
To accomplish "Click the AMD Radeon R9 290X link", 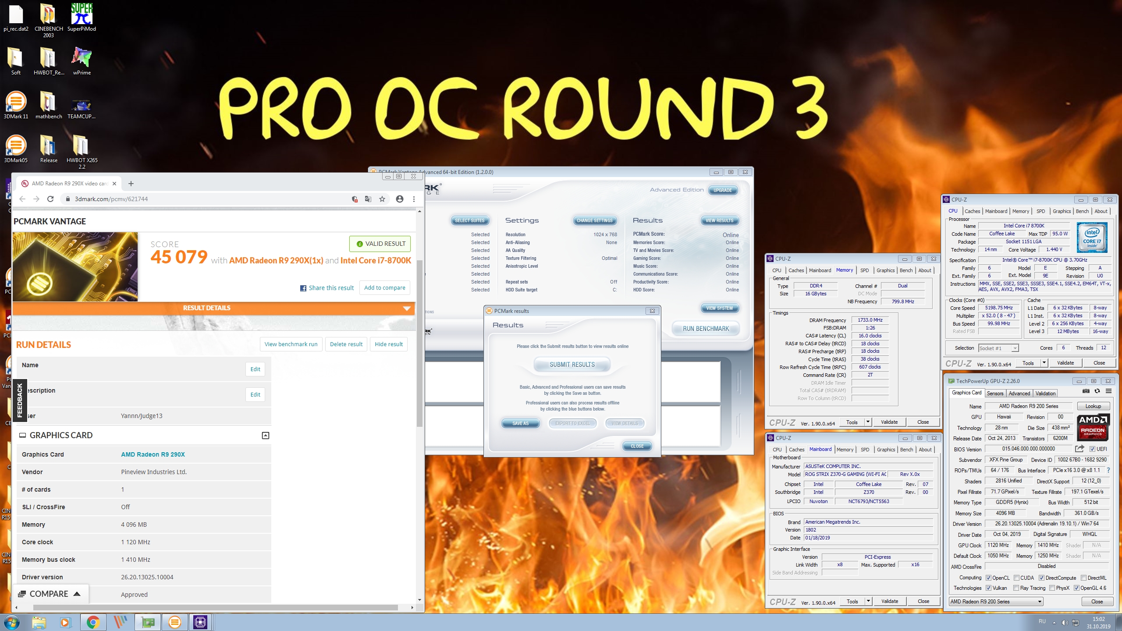I will click(153, 454).
